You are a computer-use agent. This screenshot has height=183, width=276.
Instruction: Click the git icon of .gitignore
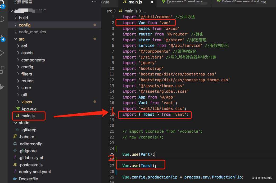coord(15,151)
